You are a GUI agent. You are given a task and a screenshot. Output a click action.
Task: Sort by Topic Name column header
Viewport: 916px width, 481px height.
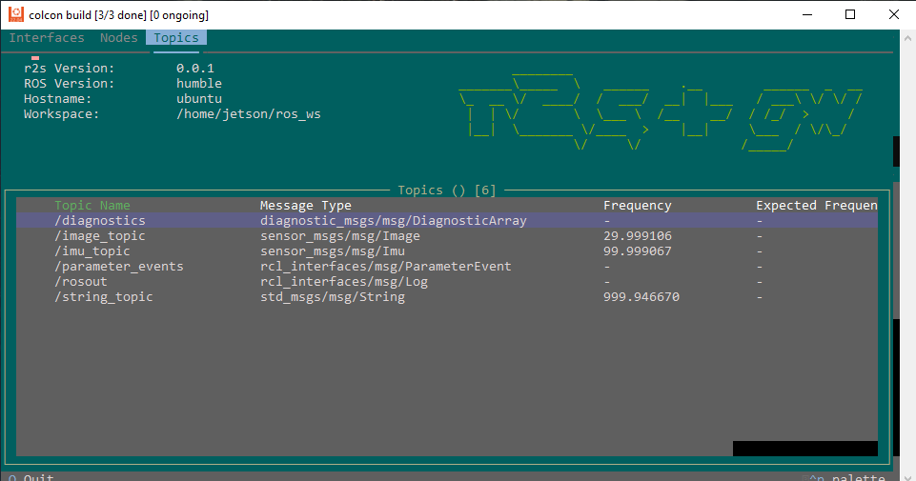point(92,206)
